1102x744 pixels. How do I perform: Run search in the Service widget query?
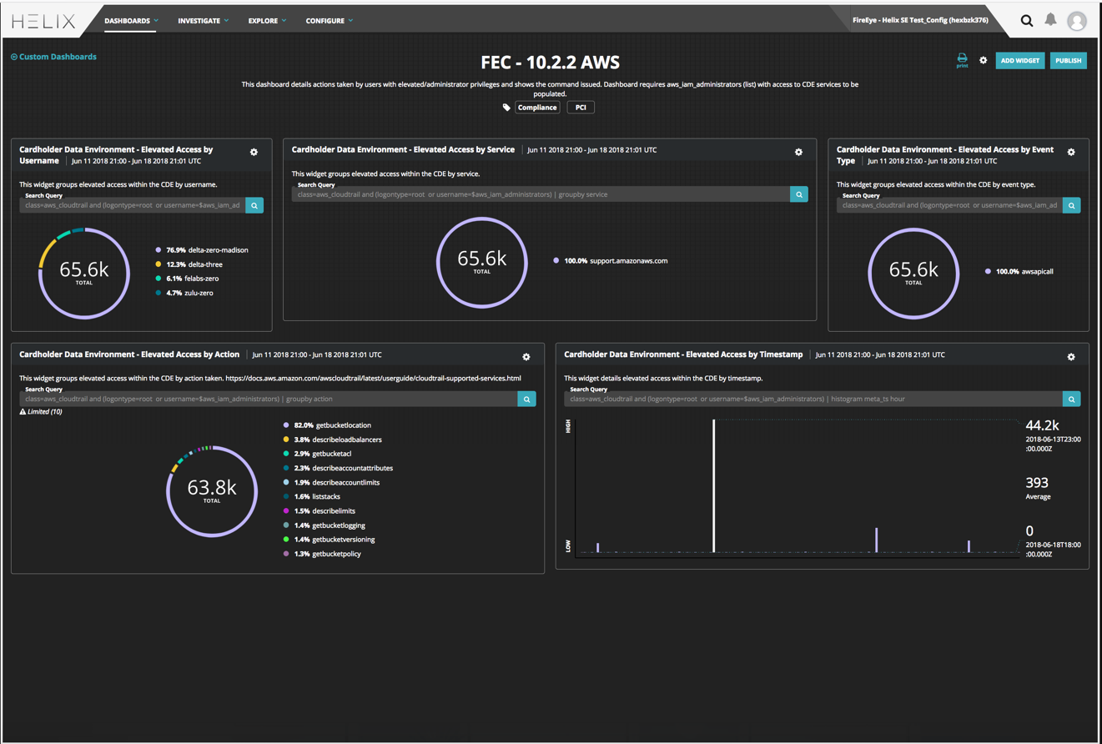799,194
